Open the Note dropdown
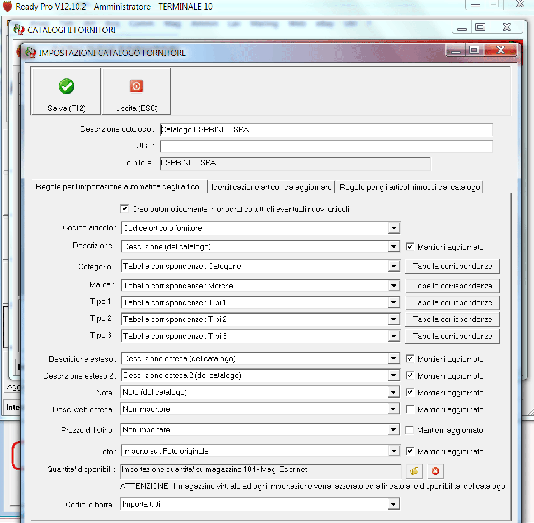The image size is (534, 523). [394, 392]
